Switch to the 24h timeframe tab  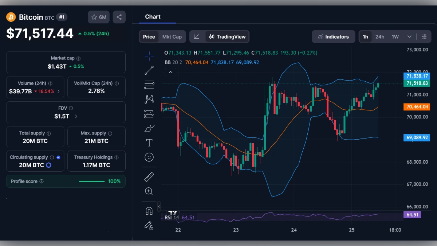tap(380, 36)
